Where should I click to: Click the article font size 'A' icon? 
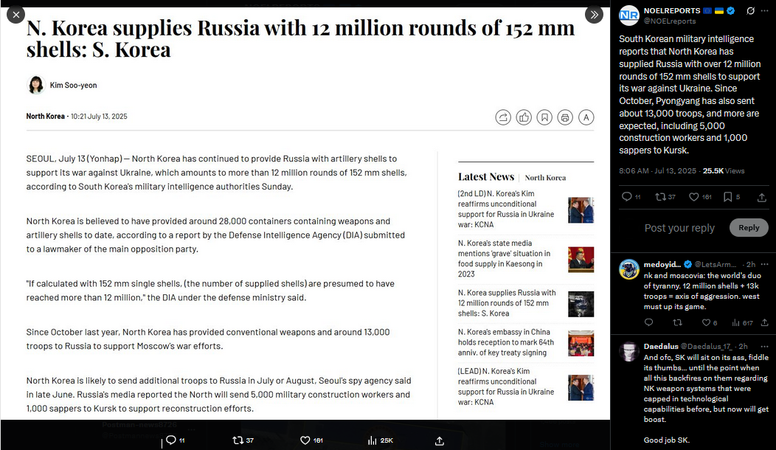[586, 117]
